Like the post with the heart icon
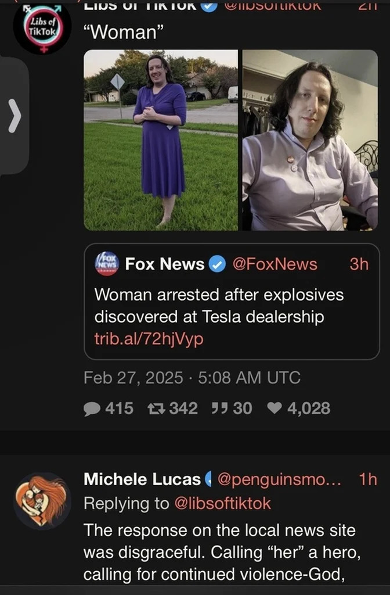 [x=273, y=408]
